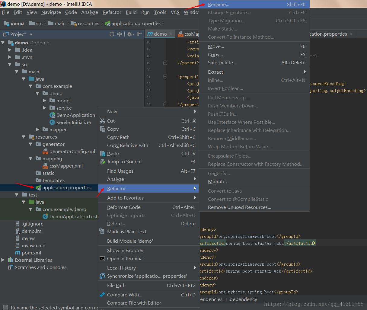Click the Scratches and Consoles icon
The height and width of the screenshot is (310, 367).
coord(11,267)
